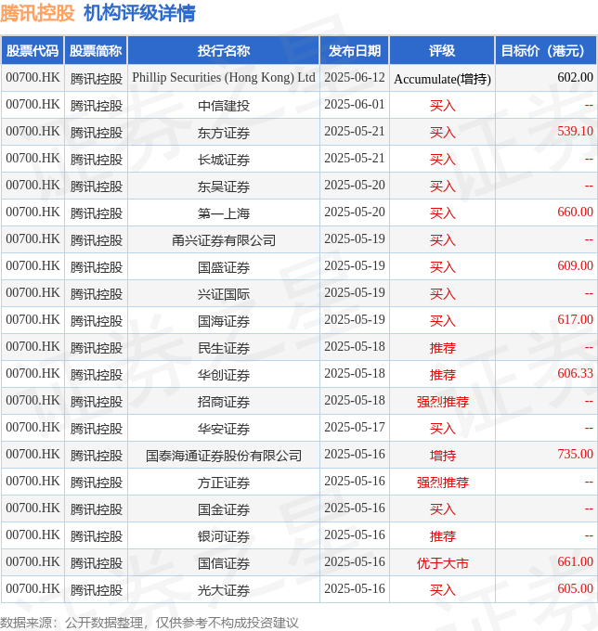Select the 华创证券 broker cell

pos(224,375)
